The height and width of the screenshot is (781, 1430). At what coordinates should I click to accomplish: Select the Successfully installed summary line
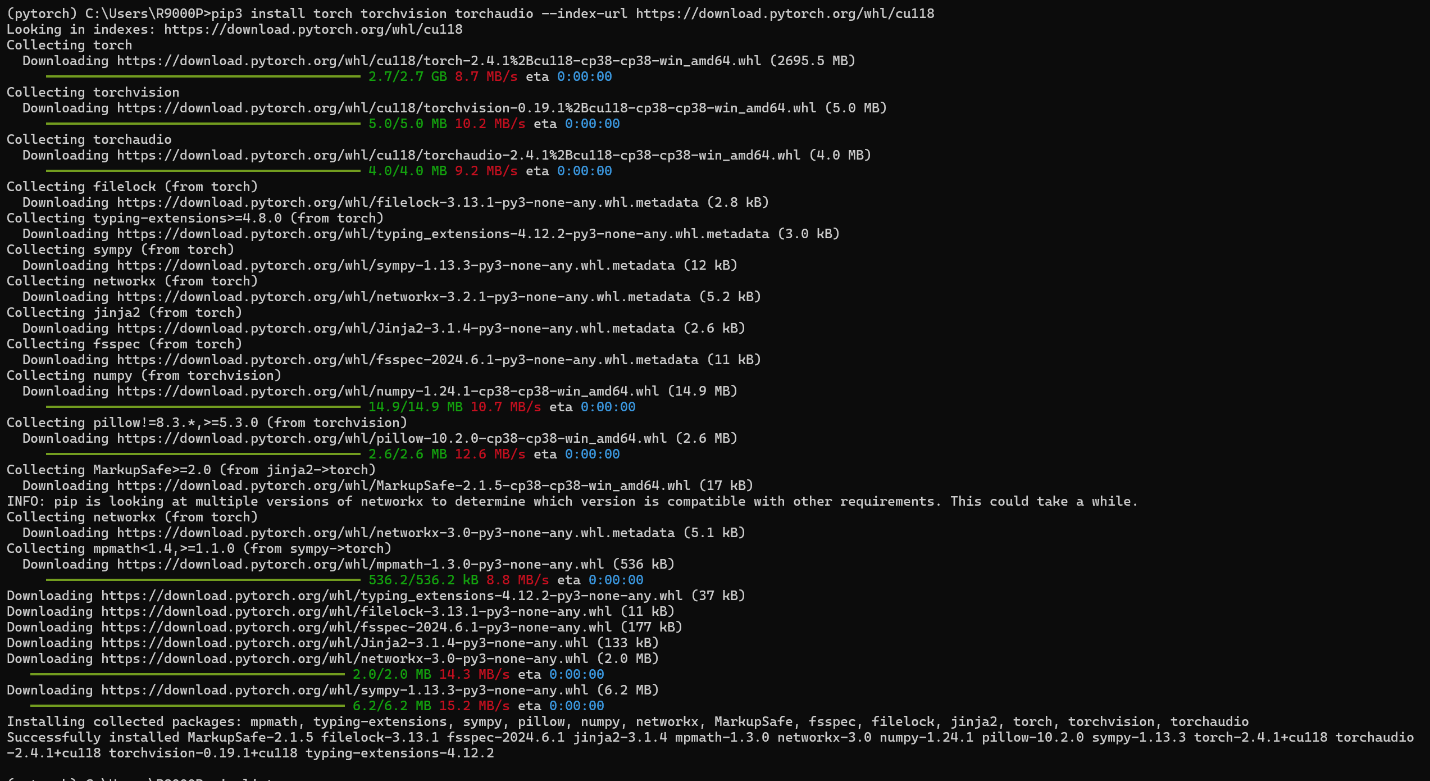pyautogui.click(x=674, y=737)
